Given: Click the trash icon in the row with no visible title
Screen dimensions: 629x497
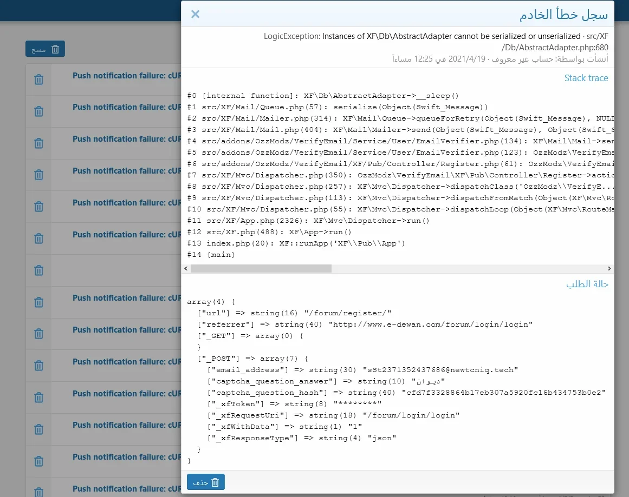Looking at the screenshot, I should [38, 271].
